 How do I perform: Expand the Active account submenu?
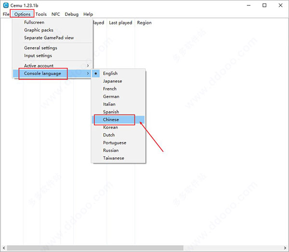click(x=53, y=66)
